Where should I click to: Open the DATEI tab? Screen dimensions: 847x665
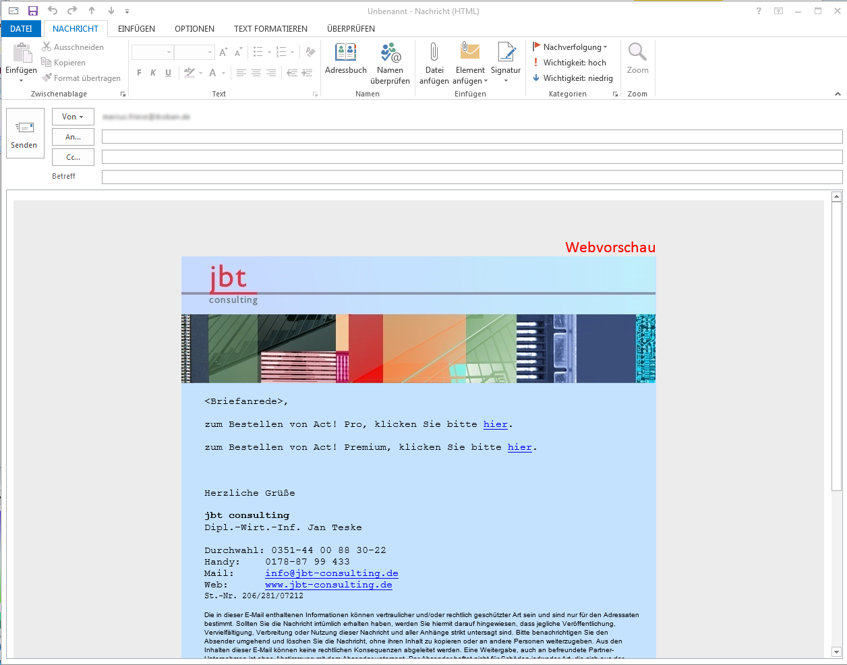pos(21,29)
